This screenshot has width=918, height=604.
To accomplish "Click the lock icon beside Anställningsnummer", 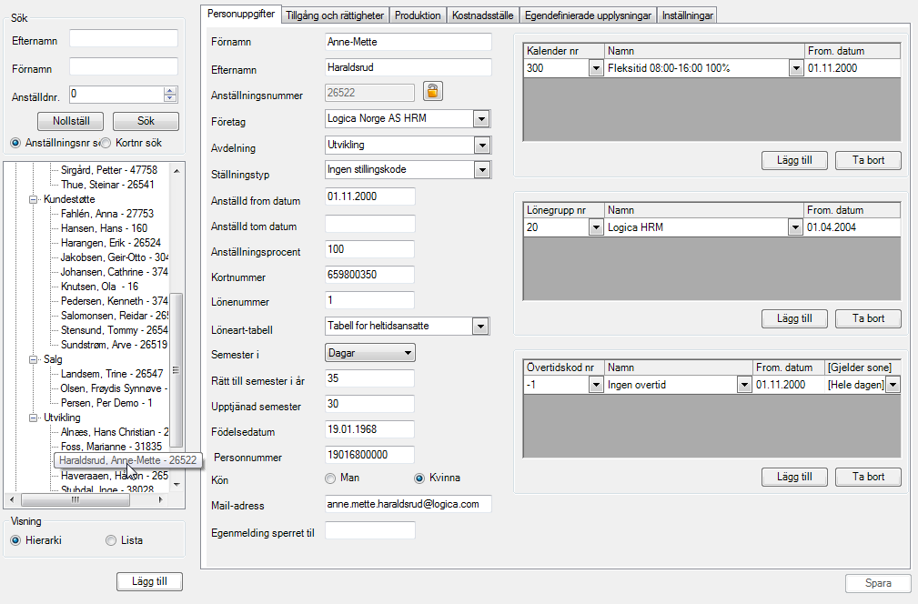I will point(432,91).
